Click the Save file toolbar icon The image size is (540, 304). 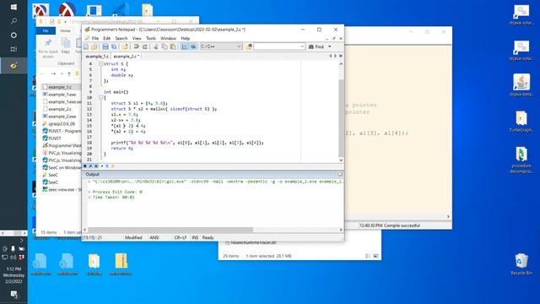105,46
